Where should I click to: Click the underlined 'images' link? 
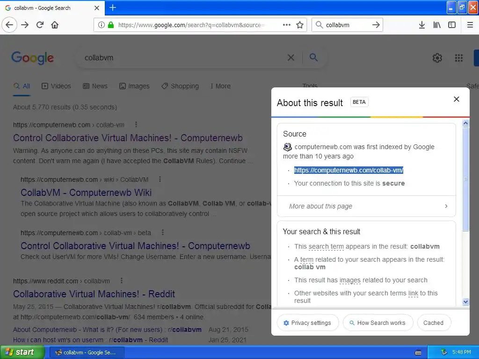[x=350, y=280]
